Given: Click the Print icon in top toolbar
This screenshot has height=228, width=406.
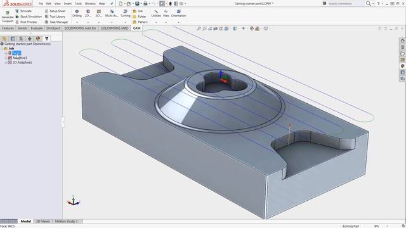Looking at the screenshot, I should (x=145, y=4).
